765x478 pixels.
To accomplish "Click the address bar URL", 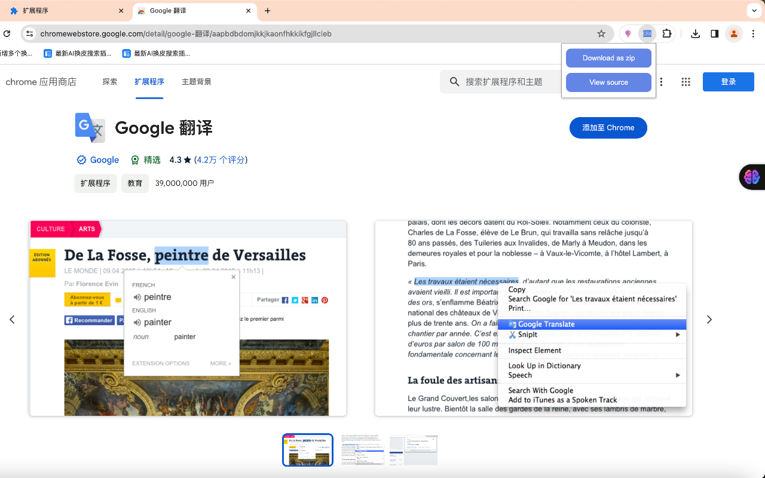I will (x=186, y=34).
